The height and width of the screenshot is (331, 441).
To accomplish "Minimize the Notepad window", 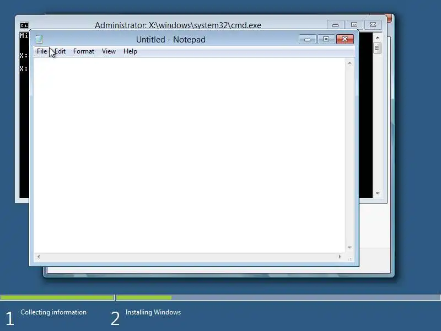I will 308,39.
